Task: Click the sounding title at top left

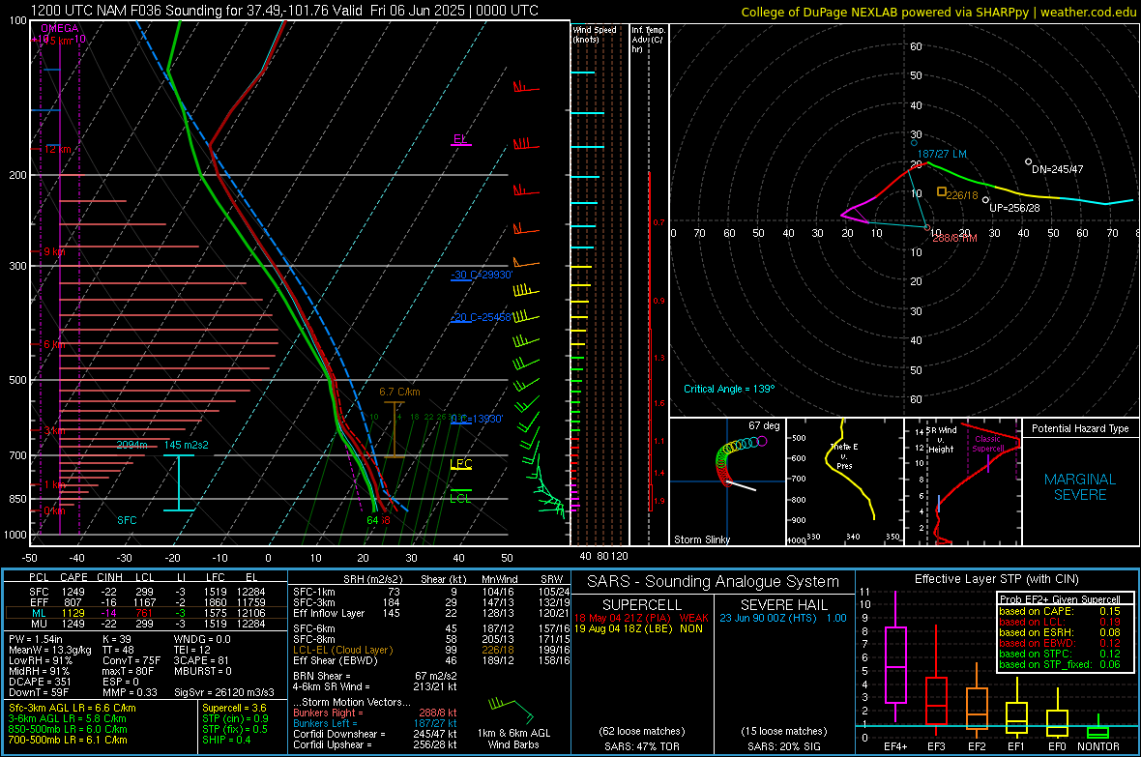Action: (284, 11)
